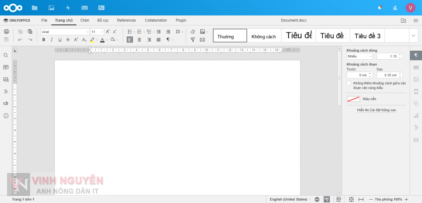
Task: Click 'Hiển thị Cài đặt Nâng cao' link
Action: 377,110
